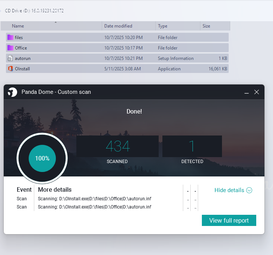Select the autorun file name
273x255 pixels.
click(23, 58)
